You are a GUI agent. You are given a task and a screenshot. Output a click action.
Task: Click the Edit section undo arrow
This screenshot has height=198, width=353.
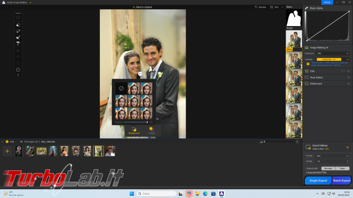[343, 71]
